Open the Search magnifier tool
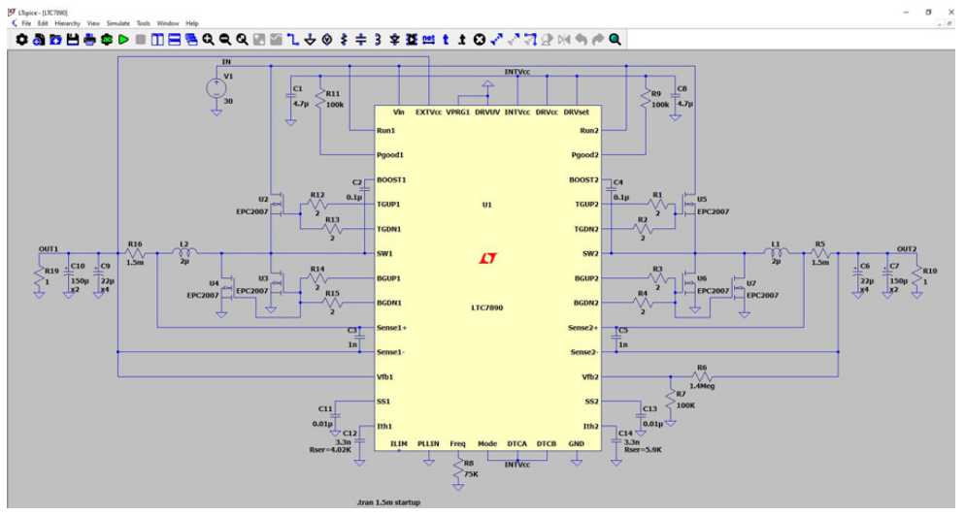965x515 pixels. [x=615, y=40]
